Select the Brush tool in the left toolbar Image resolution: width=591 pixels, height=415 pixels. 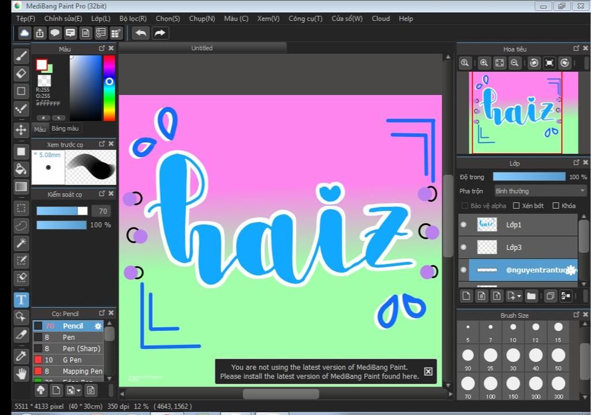coord(21,56)
